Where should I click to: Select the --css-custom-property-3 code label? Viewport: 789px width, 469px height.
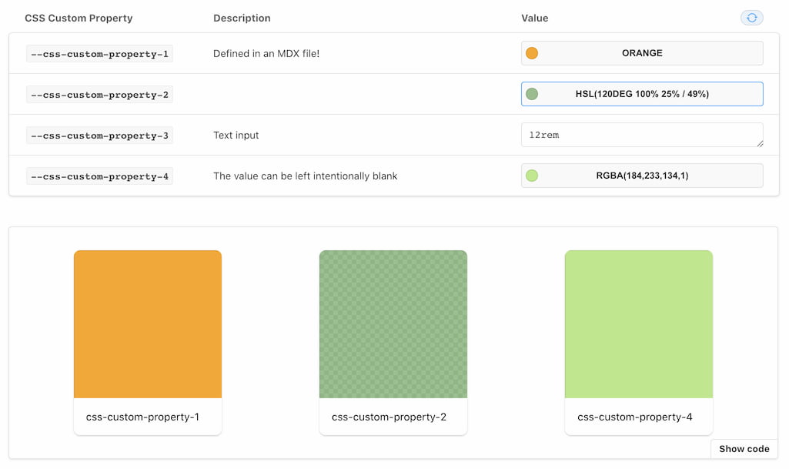pyautogui.click(x=99, y=135)
